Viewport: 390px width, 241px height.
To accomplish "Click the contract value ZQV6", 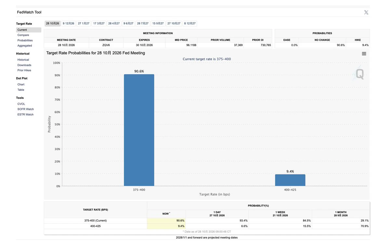I will (106, 45).
